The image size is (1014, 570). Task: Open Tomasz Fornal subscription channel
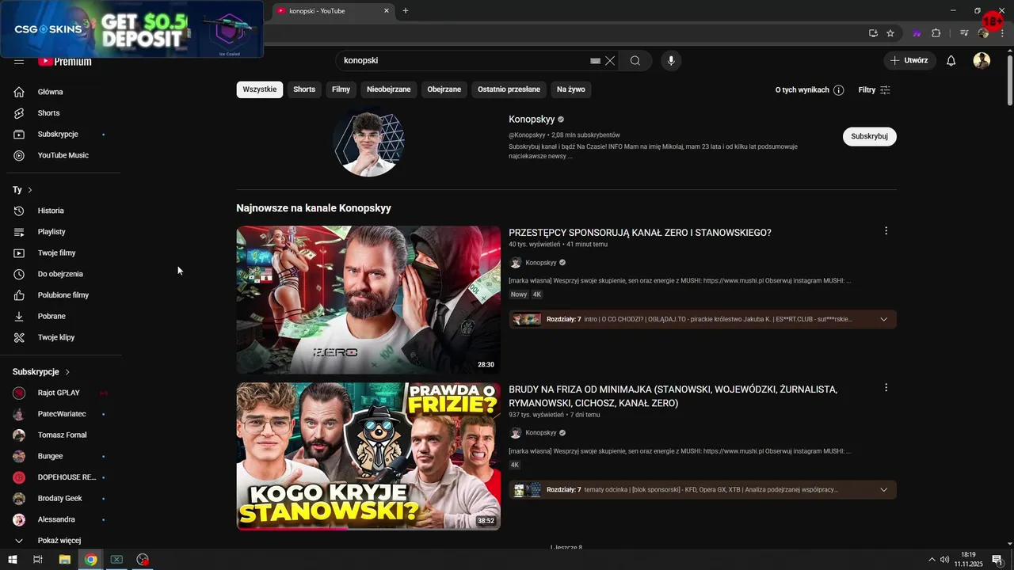(63, 435)
